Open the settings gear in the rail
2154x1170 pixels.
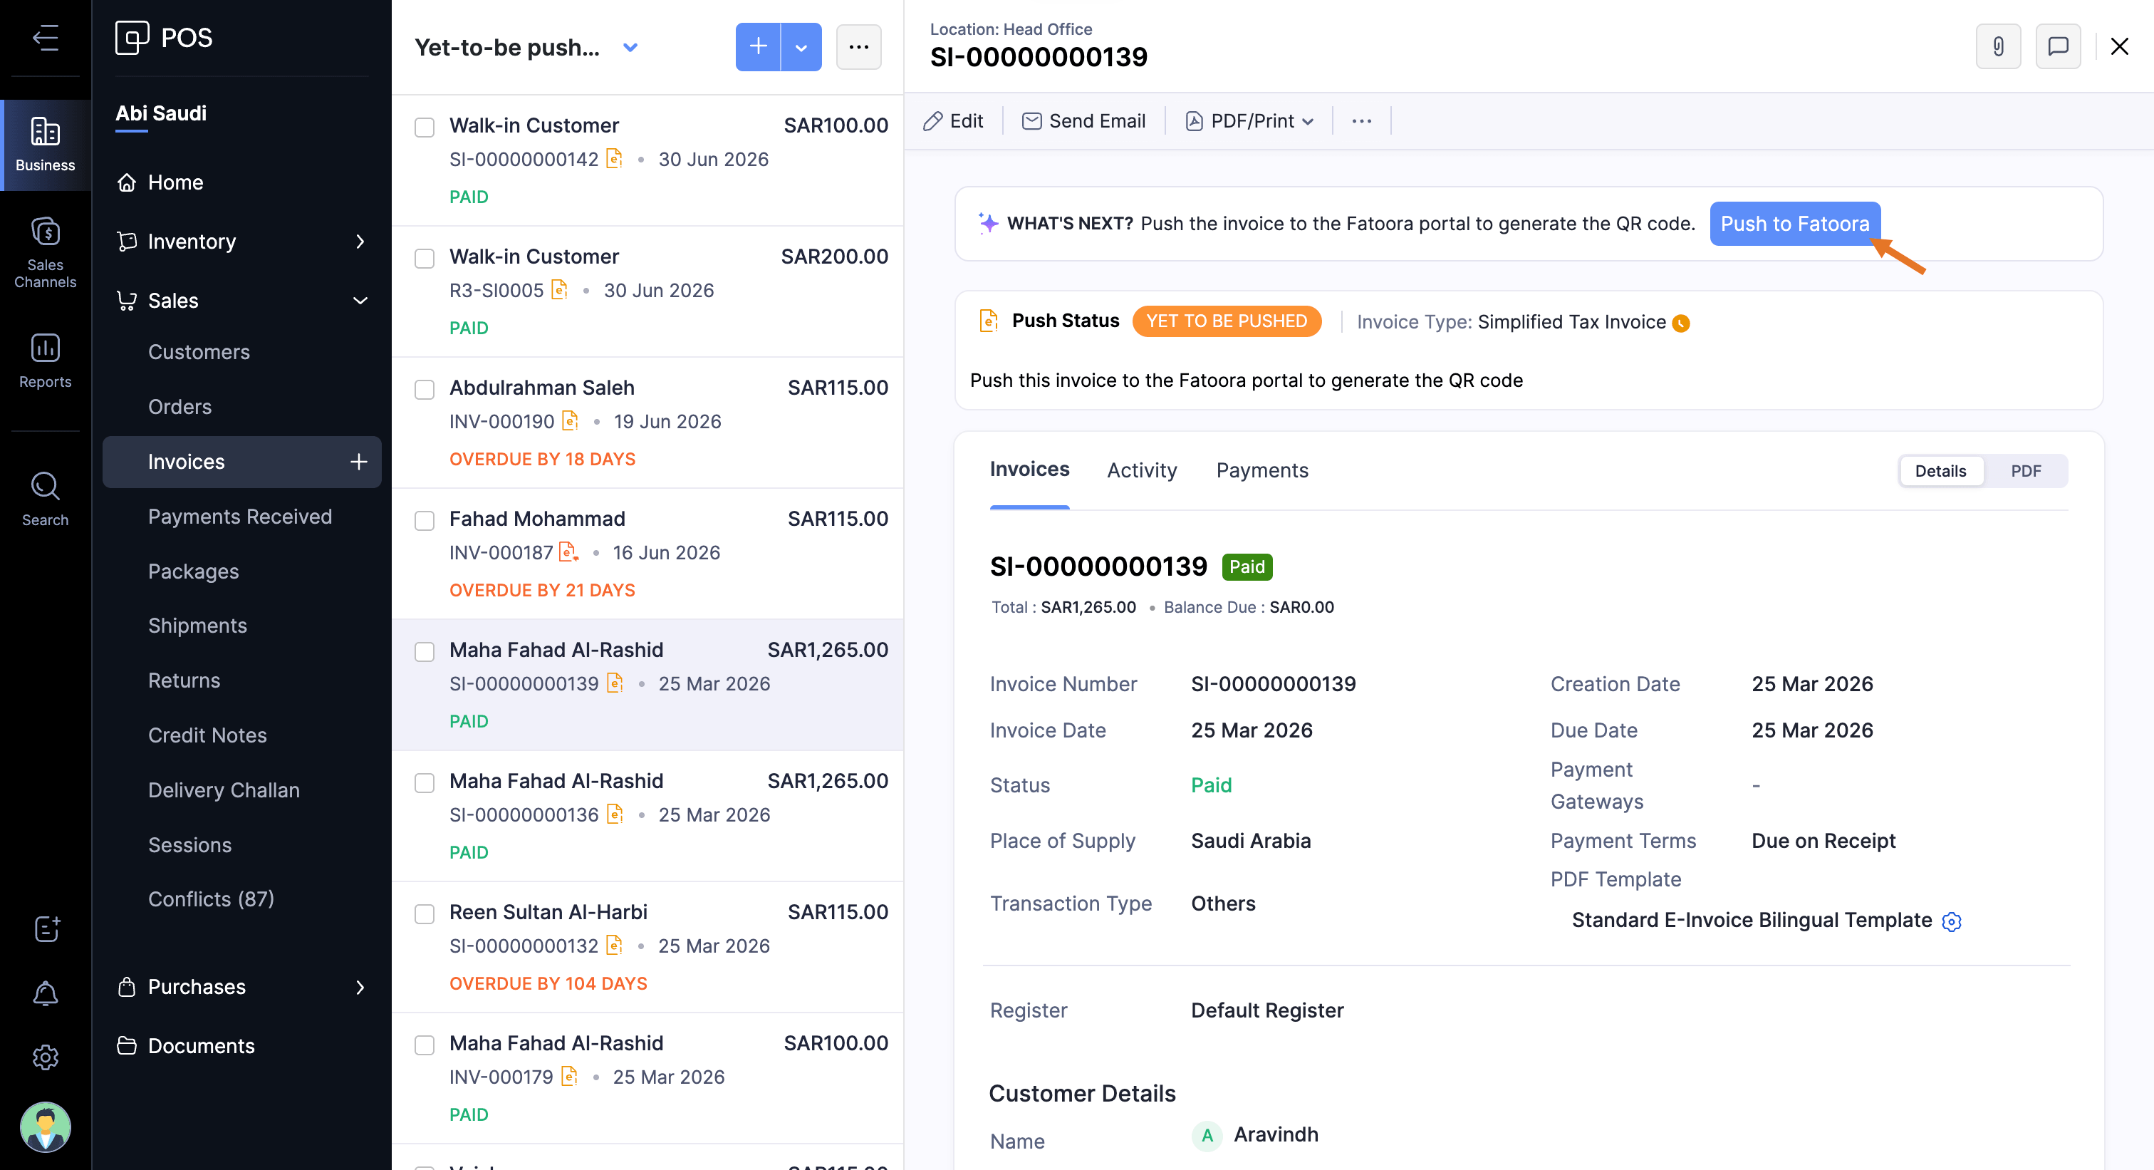pos(45,1057)
